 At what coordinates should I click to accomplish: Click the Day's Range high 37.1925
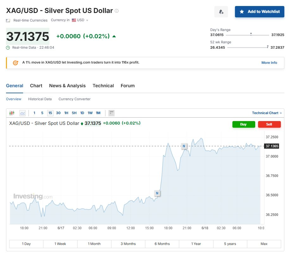(278, 35)
